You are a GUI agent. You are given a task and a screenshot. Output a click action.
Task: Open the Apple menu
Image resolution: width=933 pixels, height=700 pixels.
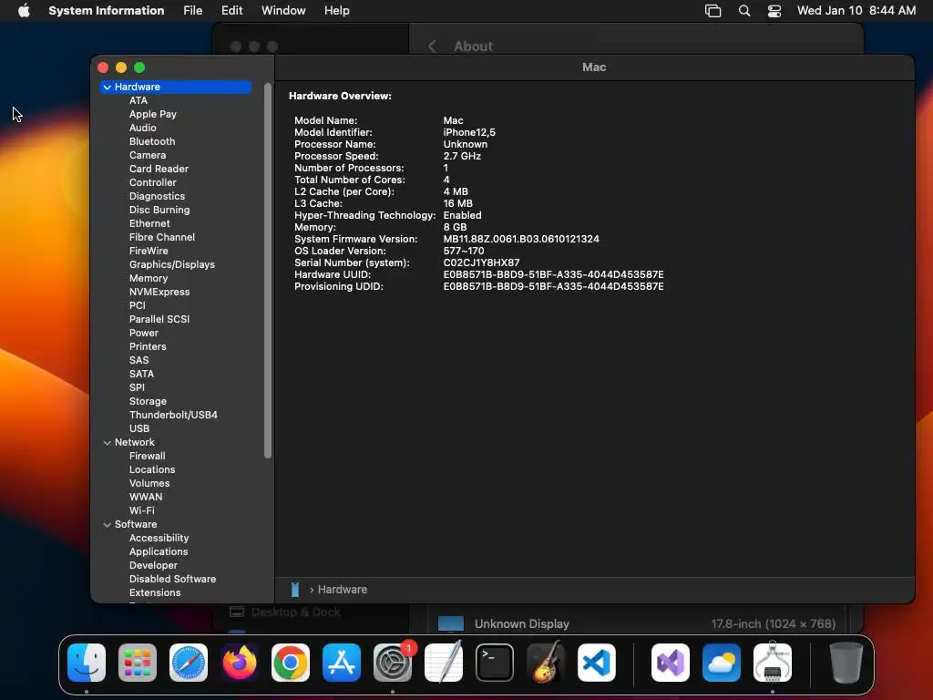pos(24,11)
